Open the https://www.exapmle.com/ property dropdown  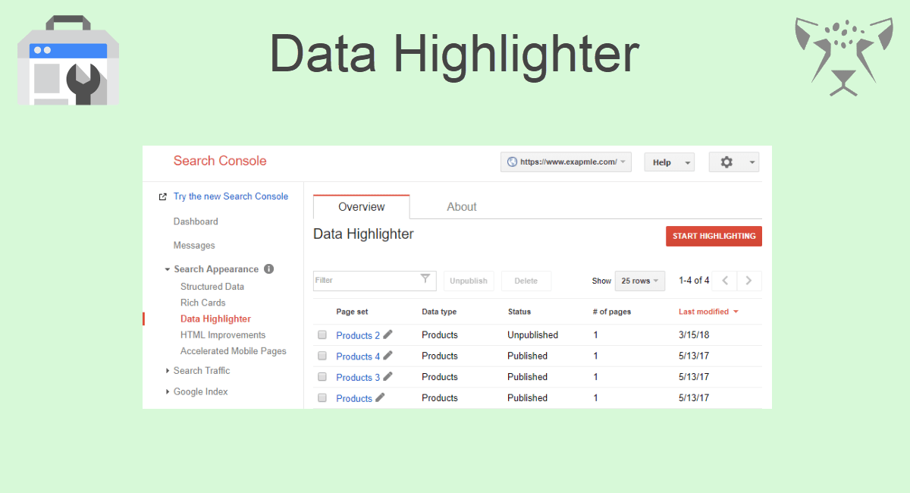point(566,162)
